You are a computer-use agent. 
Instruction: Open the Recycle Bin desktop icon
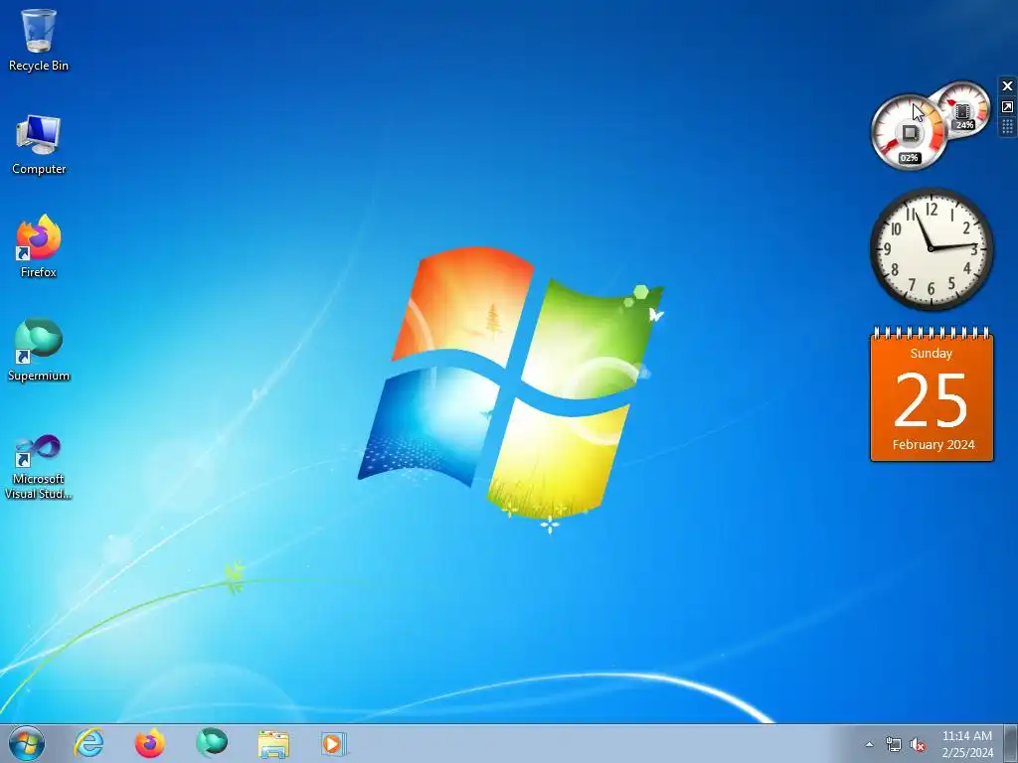[39, 40]
